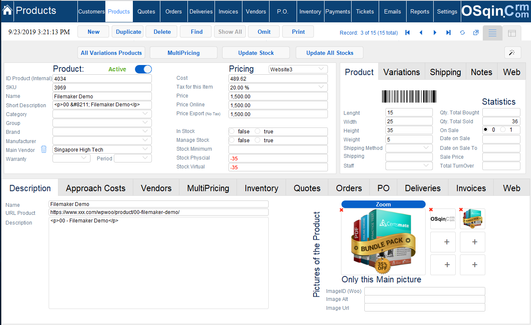
Task: Click the Update All Stocks button
Action: click(330, 53)
